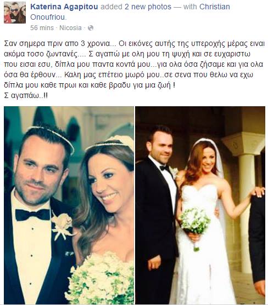
Task: Click the post's first line 'Σαν σημερα'
Action: (25, 43)
